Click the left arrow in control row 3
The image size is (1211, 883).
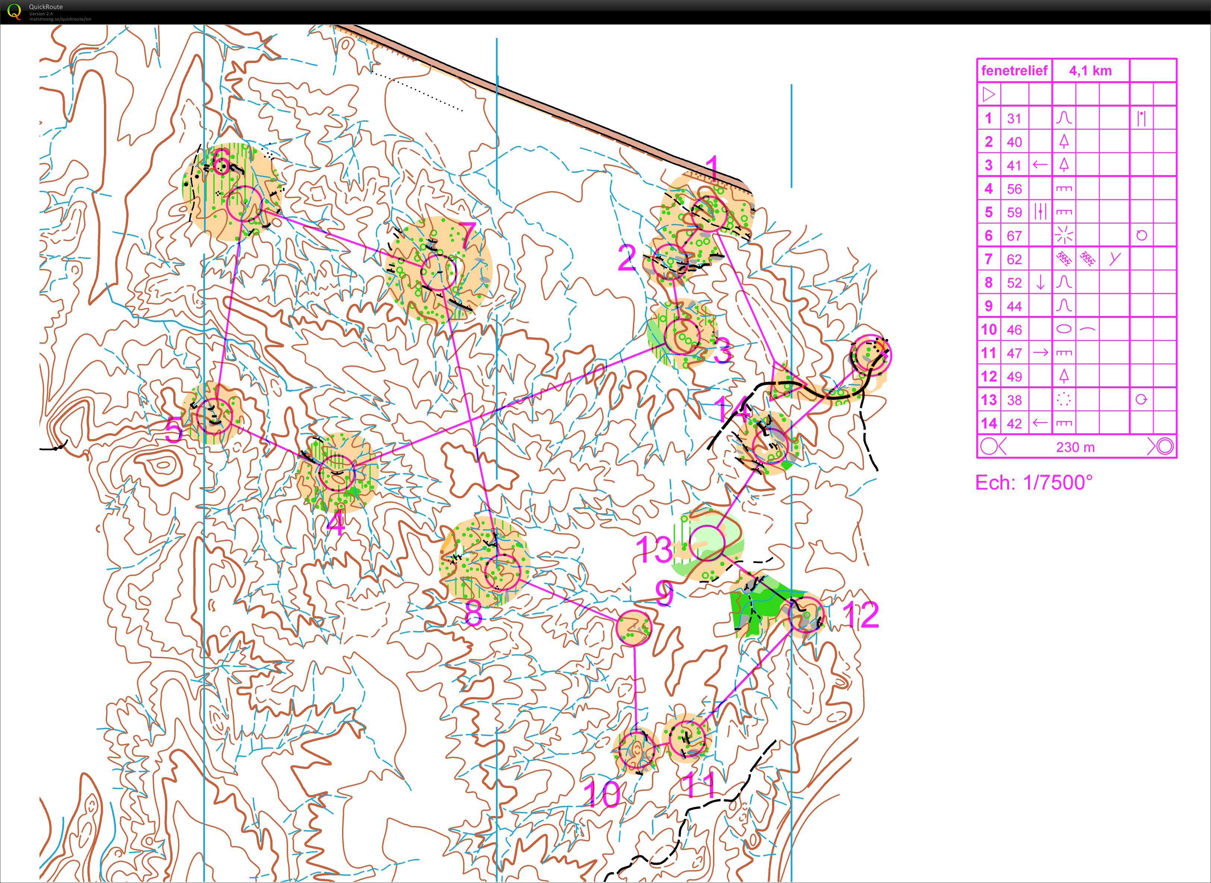click(1040, 165)
